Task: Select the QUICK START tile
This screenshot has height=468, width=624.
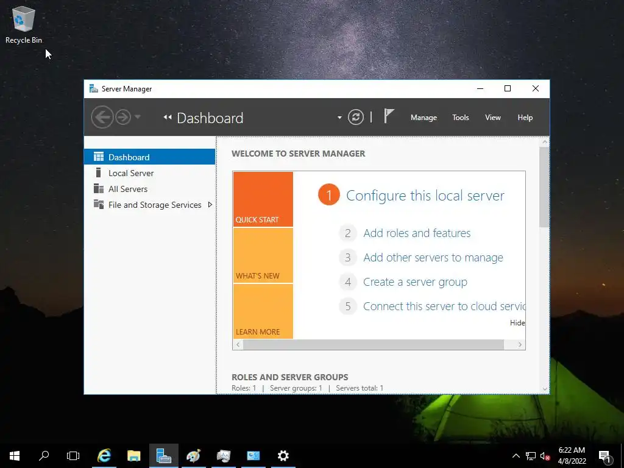Action: click(263, 199)
